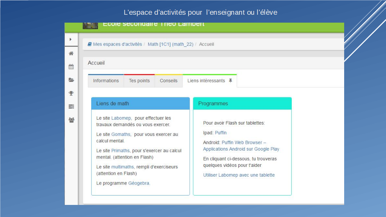The image size is (386, 217).
Task: Click Accueil in the breadcrumb
Action: [x=207, y=44]
